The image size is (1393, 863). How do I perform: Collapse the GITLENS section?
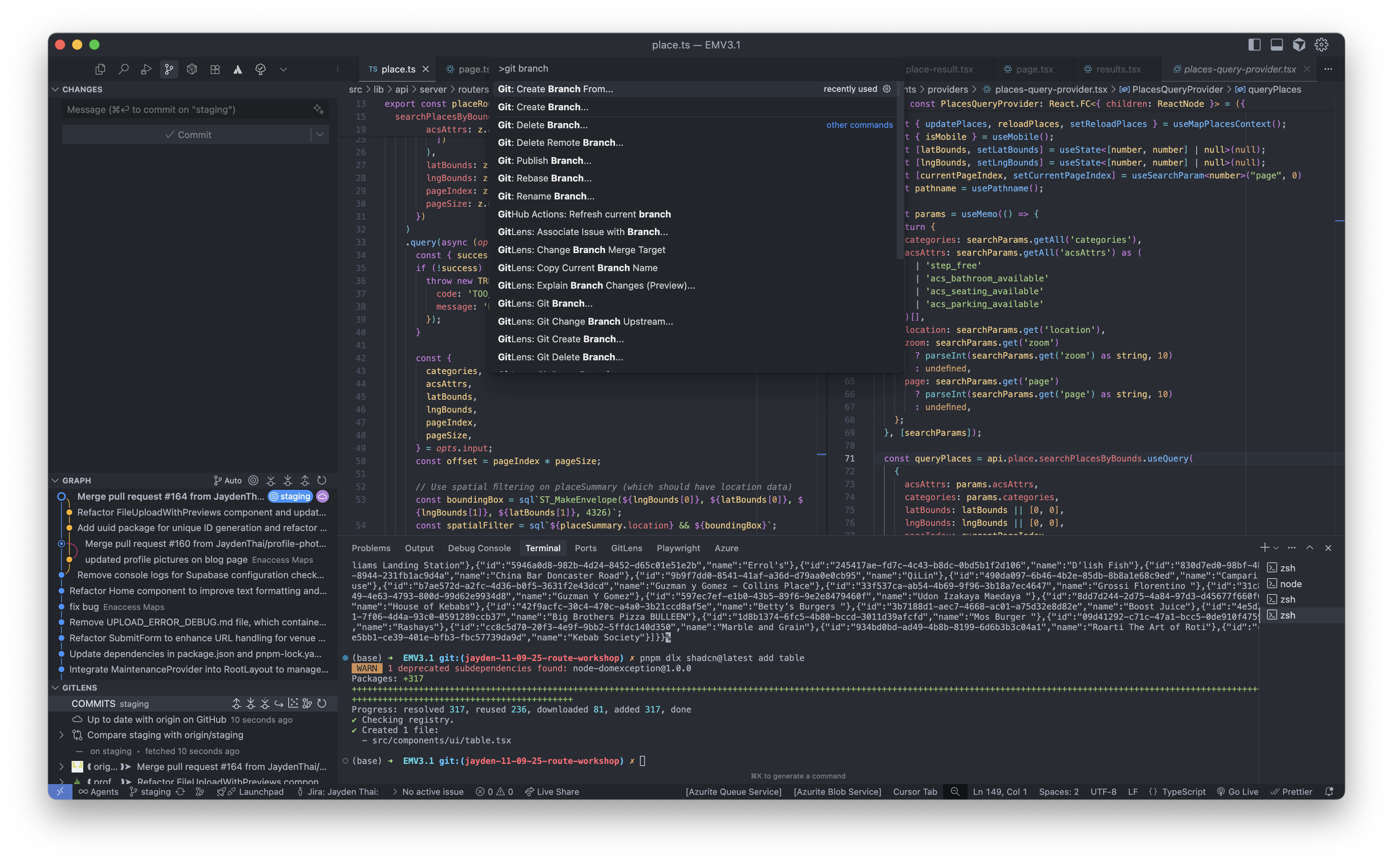click(x=55, y=688)
